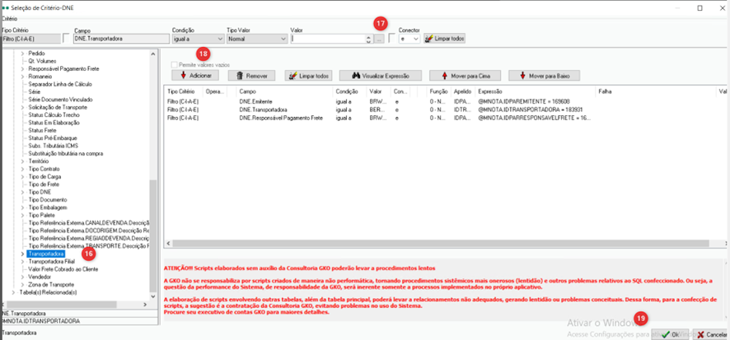
Task: Click the Campo field showing DNE.Transportadora
Action: [119, 39]
